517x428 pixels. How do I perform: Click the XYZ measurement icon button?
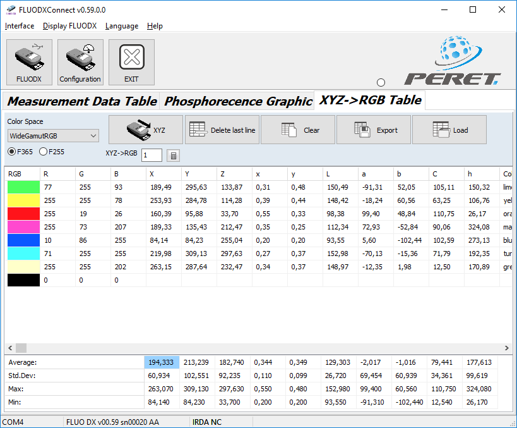tap(146, 130)
